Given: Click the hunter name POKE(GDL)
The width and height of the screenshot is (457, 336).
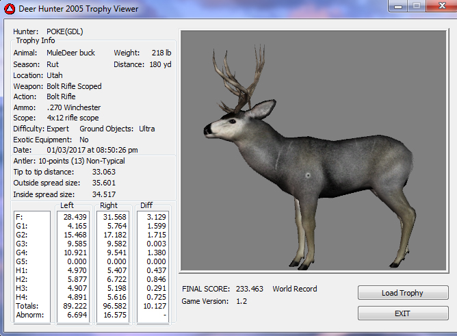Looking at the screenshot, I should (x=66, y=31).
